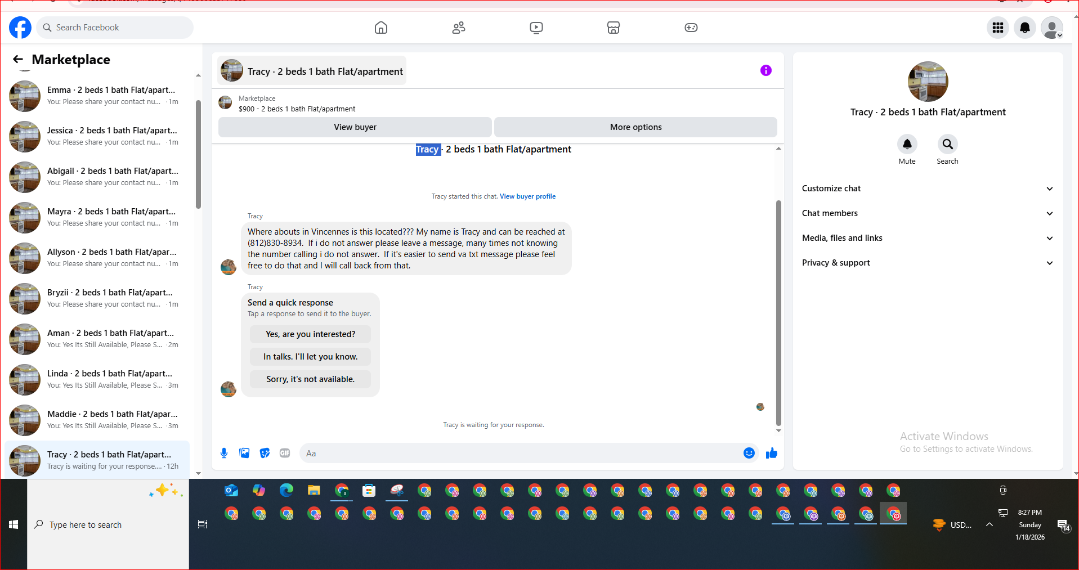The height and width of the screenshot is (570, 1079).
Task: Open the Linda conversation
Action: click(x=97, y=380)
